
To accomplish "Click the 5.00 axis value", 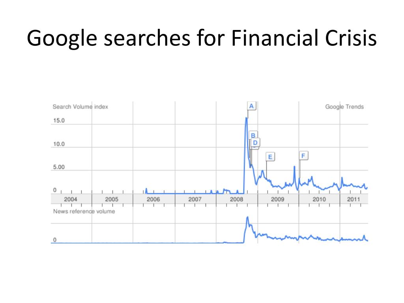I will pyautogui.click(x=59, y=167).
